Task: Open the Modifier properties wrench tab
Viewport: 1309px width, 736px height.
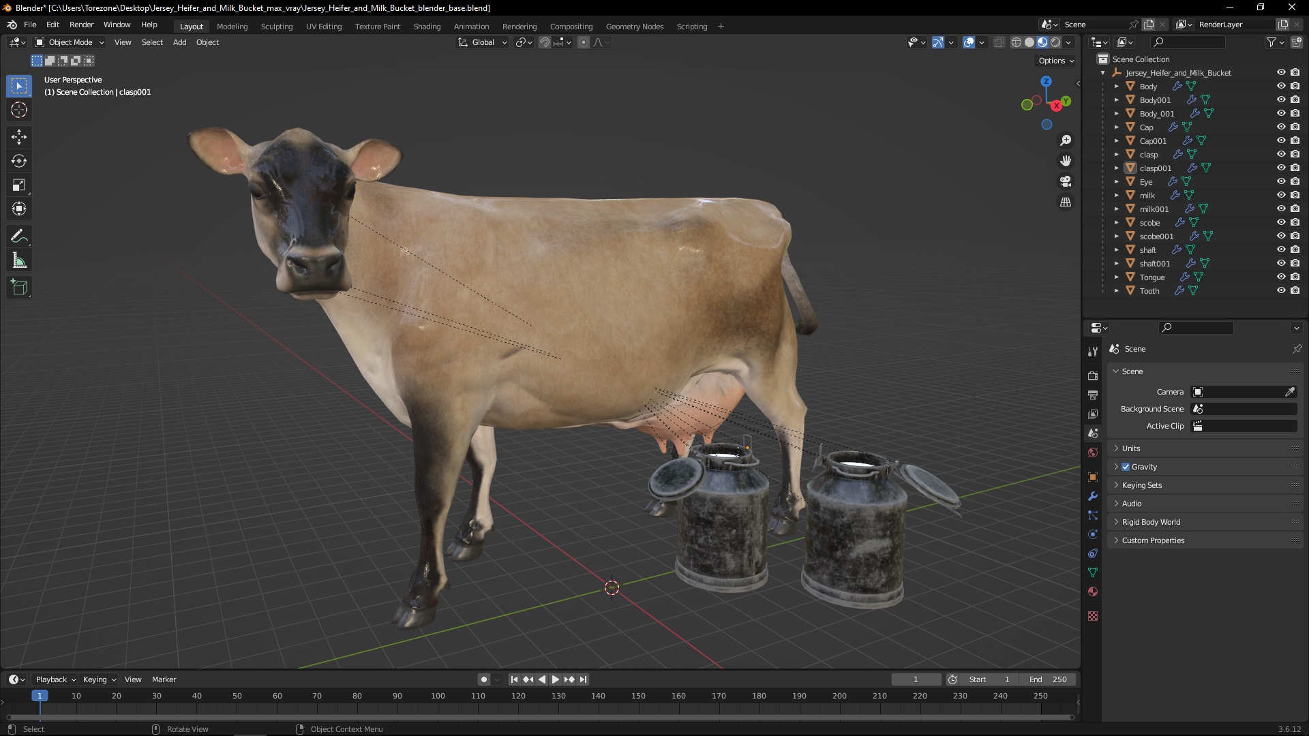Action: pos(1093,496)
